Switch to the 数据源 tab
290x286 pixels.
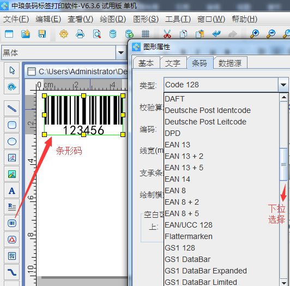tap(230, 63)
